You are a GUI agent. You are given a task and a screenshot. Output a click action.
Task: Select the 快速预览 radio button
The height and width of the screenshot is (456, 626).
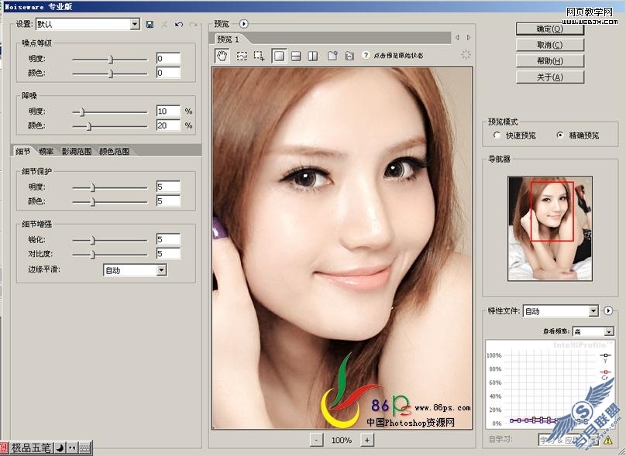pos(497,135)
